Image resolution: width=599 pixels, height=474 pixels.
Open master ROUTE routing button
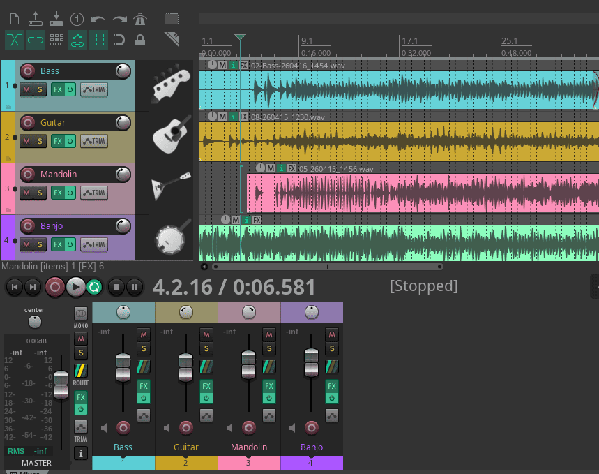point(81,371)
